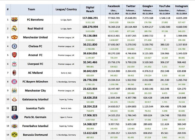Click Liverpool's digital reach 32.341.466
The height and width of the screenshot is (140, 195).
pos(90,62)
